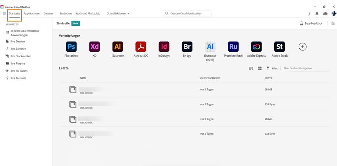Open Adobe Stock shortcut
Image resolution: width=337 pixels, height=166 pixels.
[279, 47]
